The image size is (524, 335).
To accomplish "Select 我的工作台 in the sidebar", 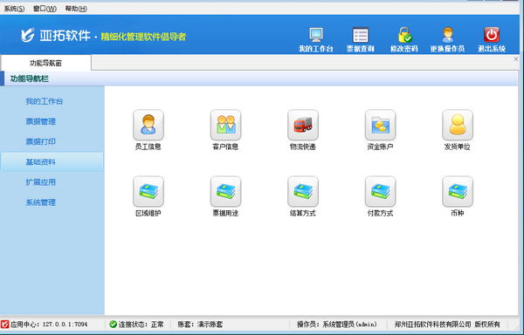I will (45, 101).
